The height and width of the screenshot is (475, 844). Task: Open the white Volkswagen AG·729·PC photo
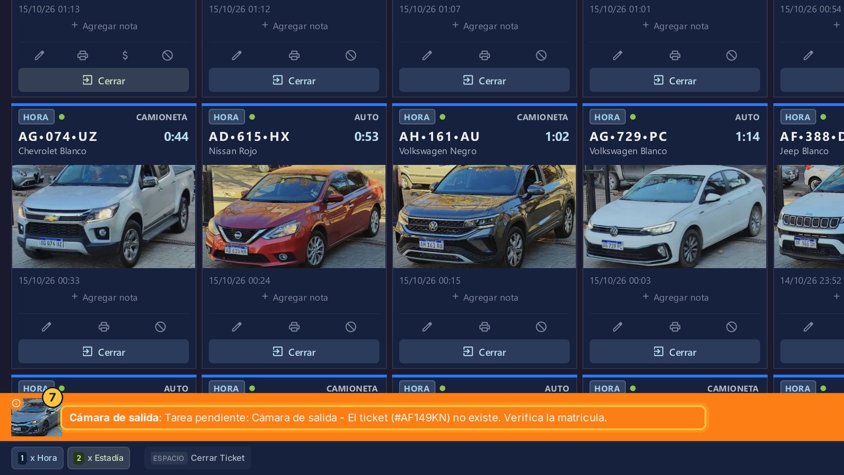(x=675, y=217)
